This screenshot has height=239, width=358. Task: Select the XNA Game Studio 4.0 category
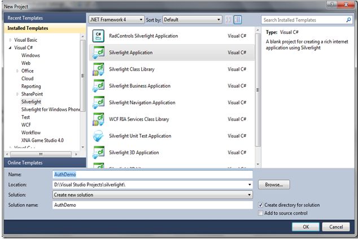tap(42, 140)
